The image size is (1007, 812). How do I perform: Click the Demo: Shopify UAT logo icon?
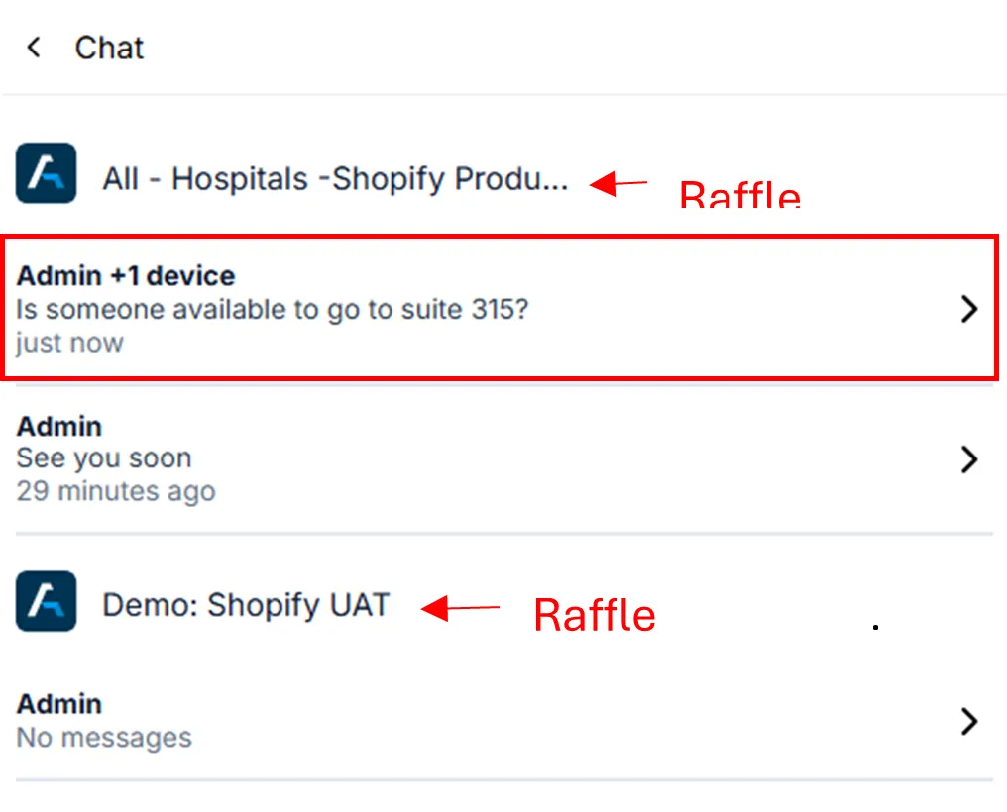[x=46, y=601]
